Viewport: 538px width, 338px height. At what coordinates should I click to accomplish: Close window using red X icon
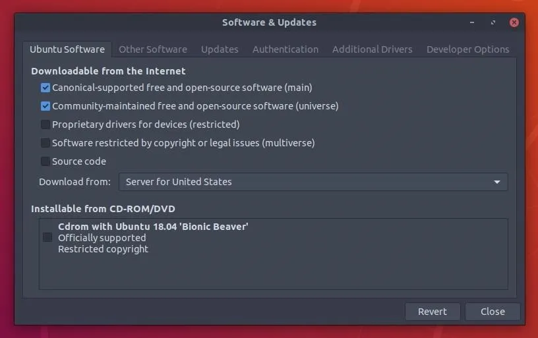tap(514, 22)
